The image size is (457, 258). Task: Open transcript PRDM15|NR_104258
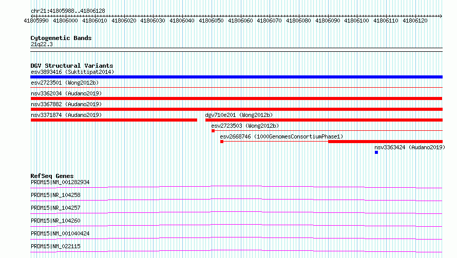[x=55, y=195]
